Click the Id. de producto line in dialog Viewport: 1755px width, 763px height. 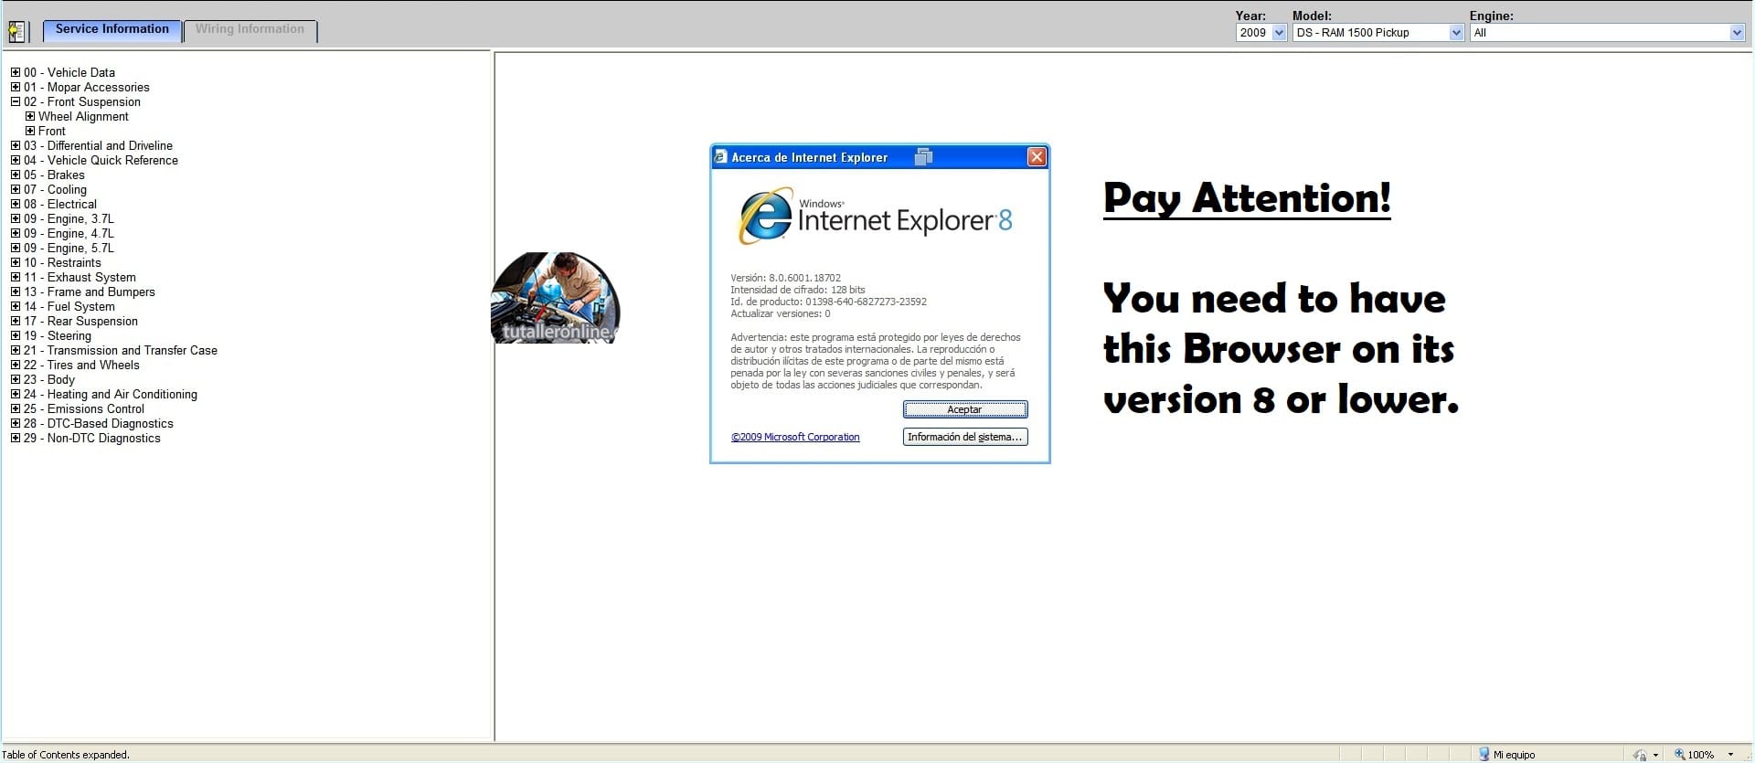click(829, 302)
